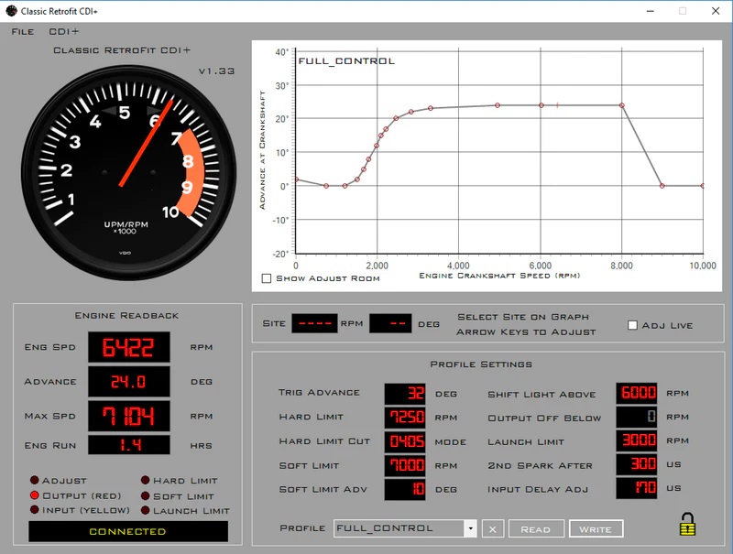The image size is (733, 554).
Task: Click the app icon in title bar
Action: pos(11,10)
